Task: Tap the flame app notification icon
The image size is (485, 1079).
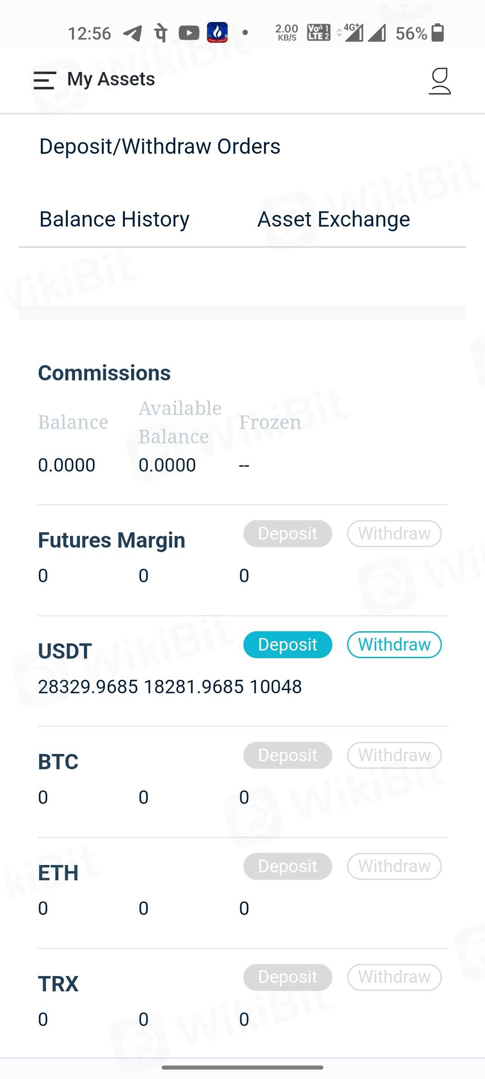Action: [x=217, y=32]
